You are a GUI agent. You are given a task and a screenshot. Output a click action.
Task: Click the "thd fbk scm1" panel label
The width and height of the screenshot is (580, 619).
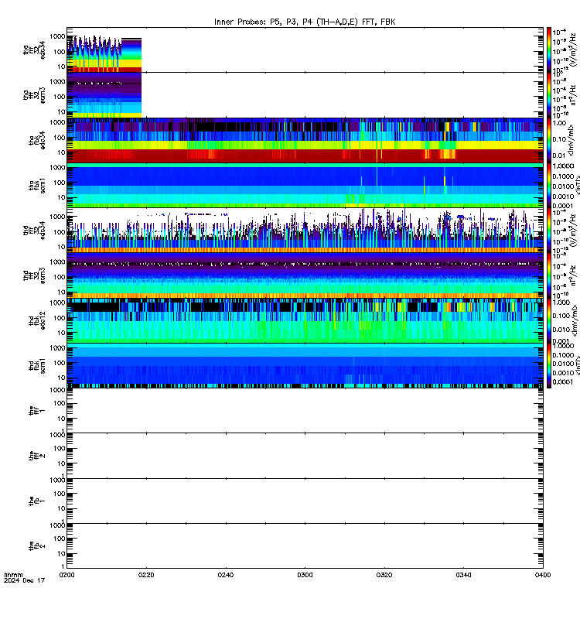click(x=37, y=366)
